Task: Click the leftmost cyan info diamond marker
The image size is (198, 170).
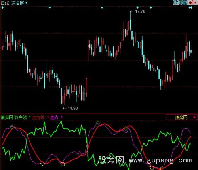Action: (x=2, y=8)
